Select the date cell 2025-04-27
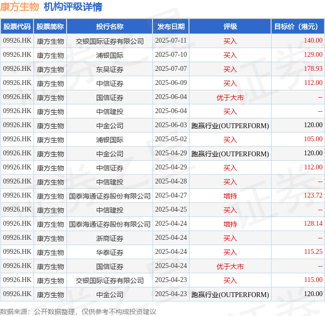325x316 pixels. (x=171, y=196)
